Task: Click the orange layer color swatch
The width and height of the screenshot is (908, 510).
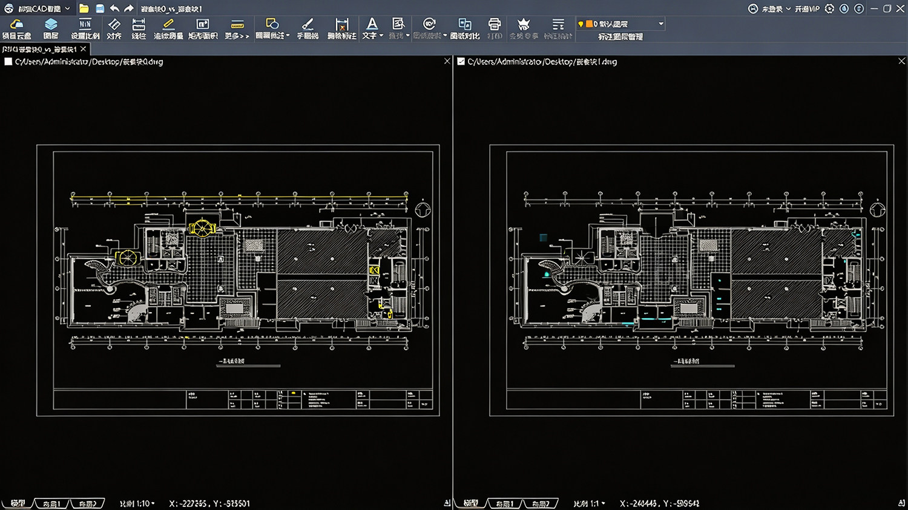Action: click(589, 24)
